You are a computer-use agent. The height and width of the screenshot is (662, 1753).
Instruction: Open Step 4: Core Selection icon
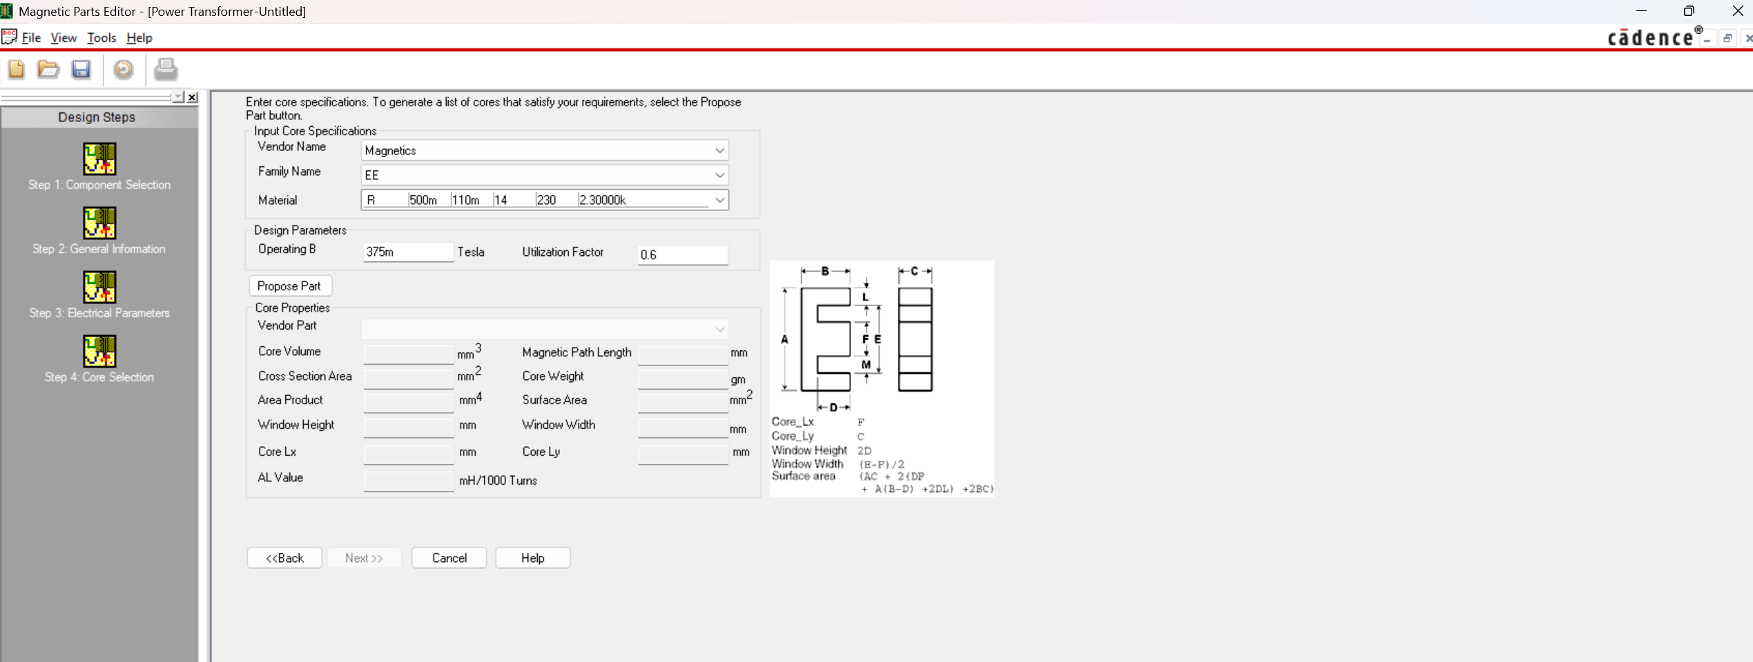pyautogui.click(x=99, y=351)
